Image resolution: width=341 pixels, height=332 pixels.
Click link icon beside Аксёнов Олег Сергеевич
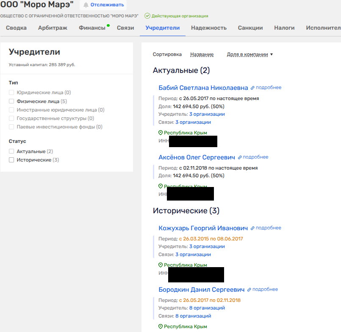pos(239,157)
